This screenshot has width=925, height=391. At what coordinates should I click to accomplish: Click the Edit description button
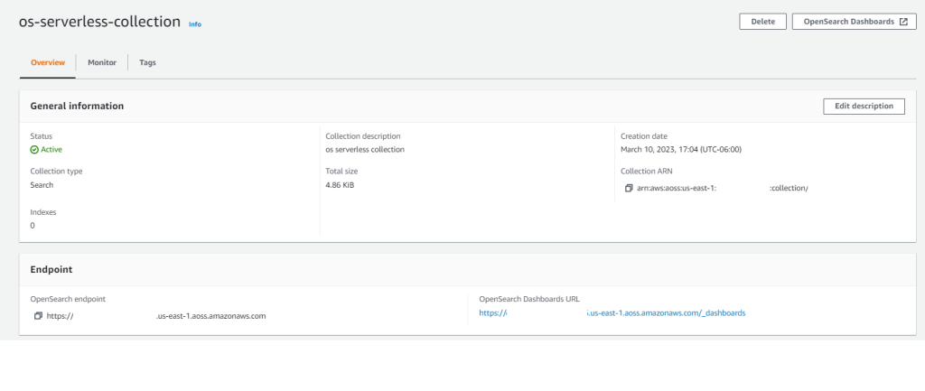tap(864, 107)
